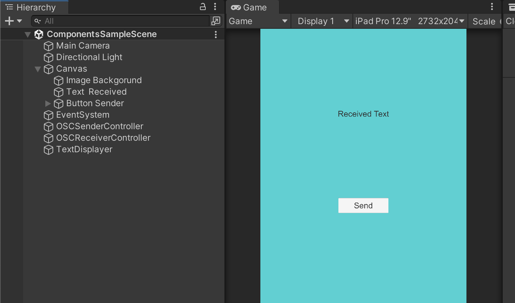Select the Text Received object
The image size is (515, 303).
tap(96, 92)
